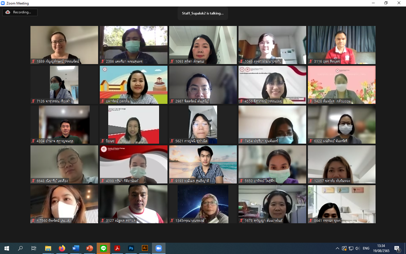Open Adobe Illustrator from the taskbar
The width and height of the screenshot is (406, 254).
pyautogui.click(x=145, y=248)
